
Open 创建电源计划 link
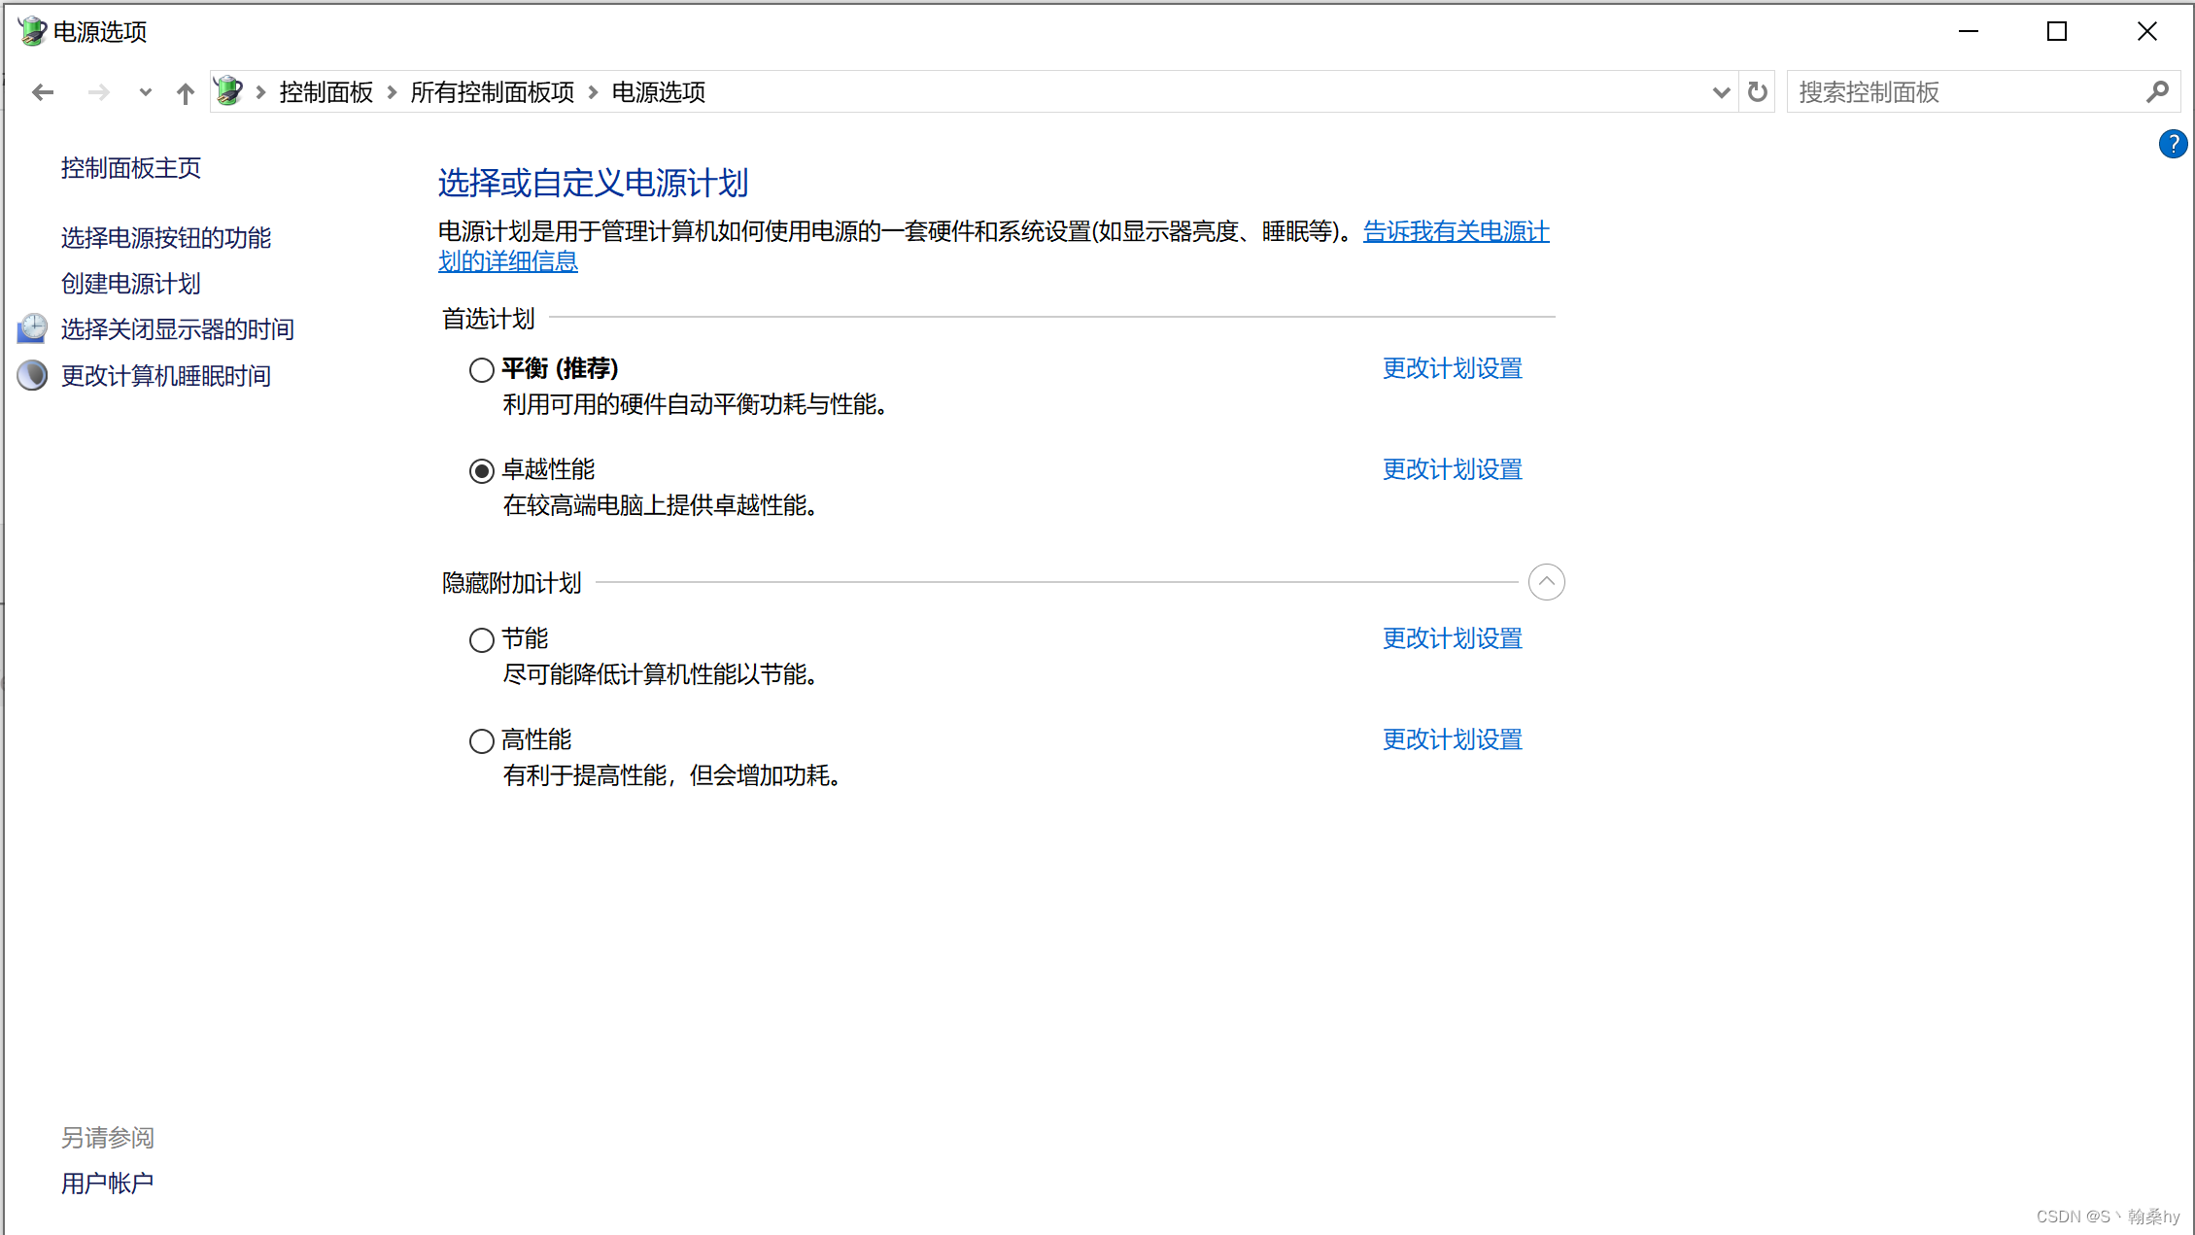coord(130,284)
